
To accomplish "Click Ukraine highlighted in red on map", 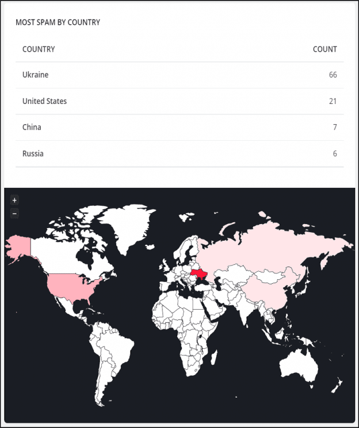I will tap(199, 274).
